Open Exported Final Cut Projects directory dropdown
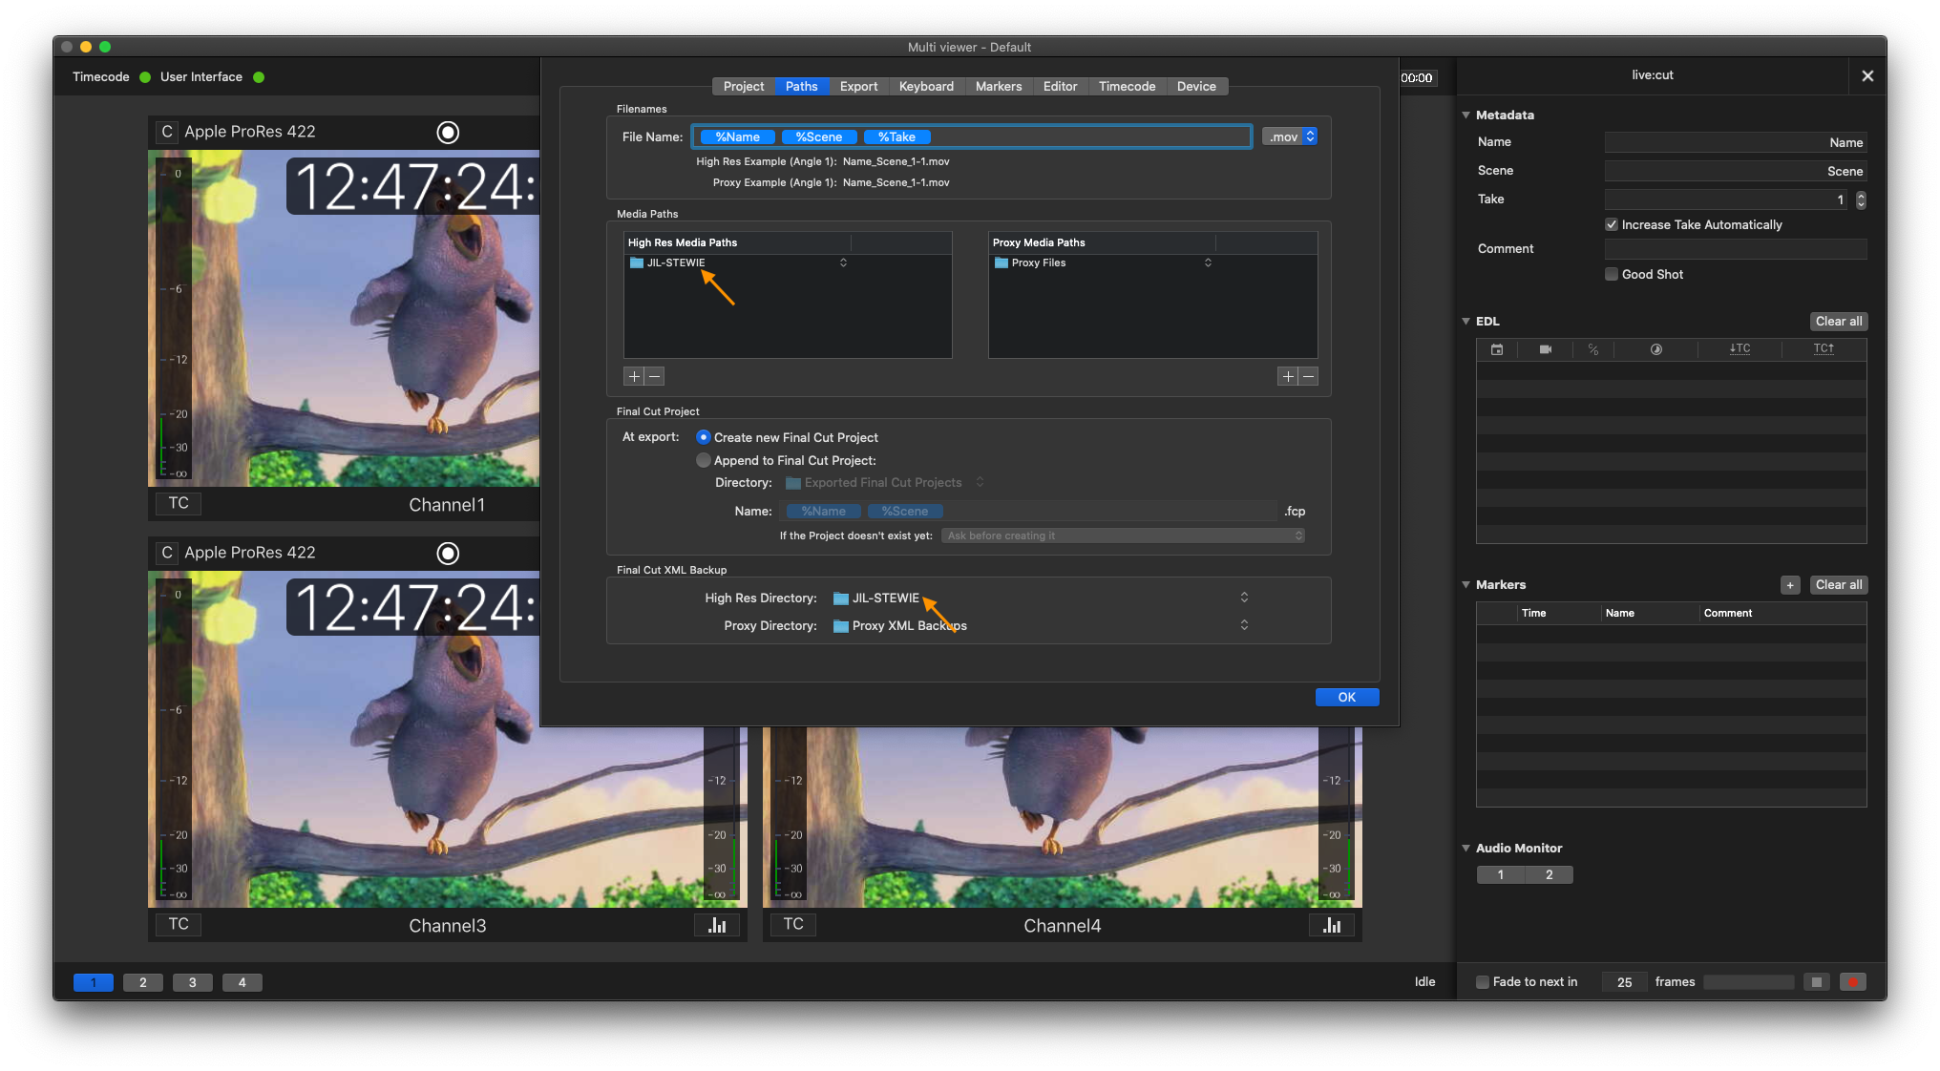1940x1071 pixels. pyautogui.click(x=885, y=482)
